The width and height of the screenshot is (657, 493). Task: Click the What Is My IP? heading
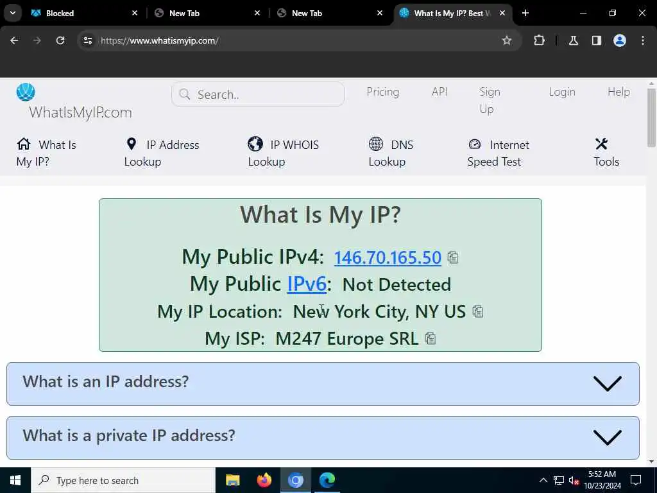coord(321,215)
